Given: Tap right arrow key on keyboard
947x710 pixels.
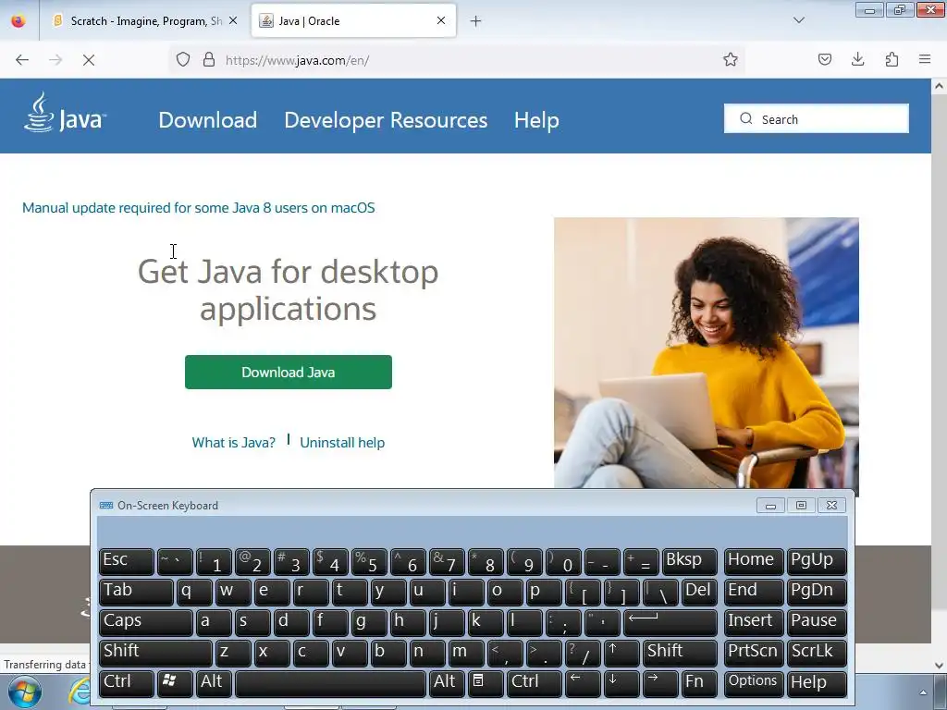Looking at the screenshot, I should coord(660,683).
